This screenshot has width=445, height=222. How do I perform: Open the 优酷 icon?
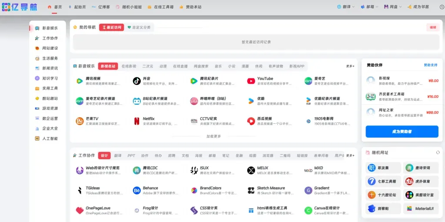(251, 101)
